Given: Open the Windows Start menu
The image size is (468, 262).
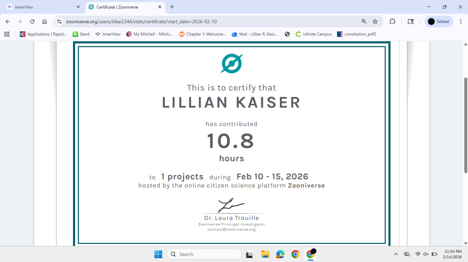Looking at the screenshot, I should (x=158, y=254).
